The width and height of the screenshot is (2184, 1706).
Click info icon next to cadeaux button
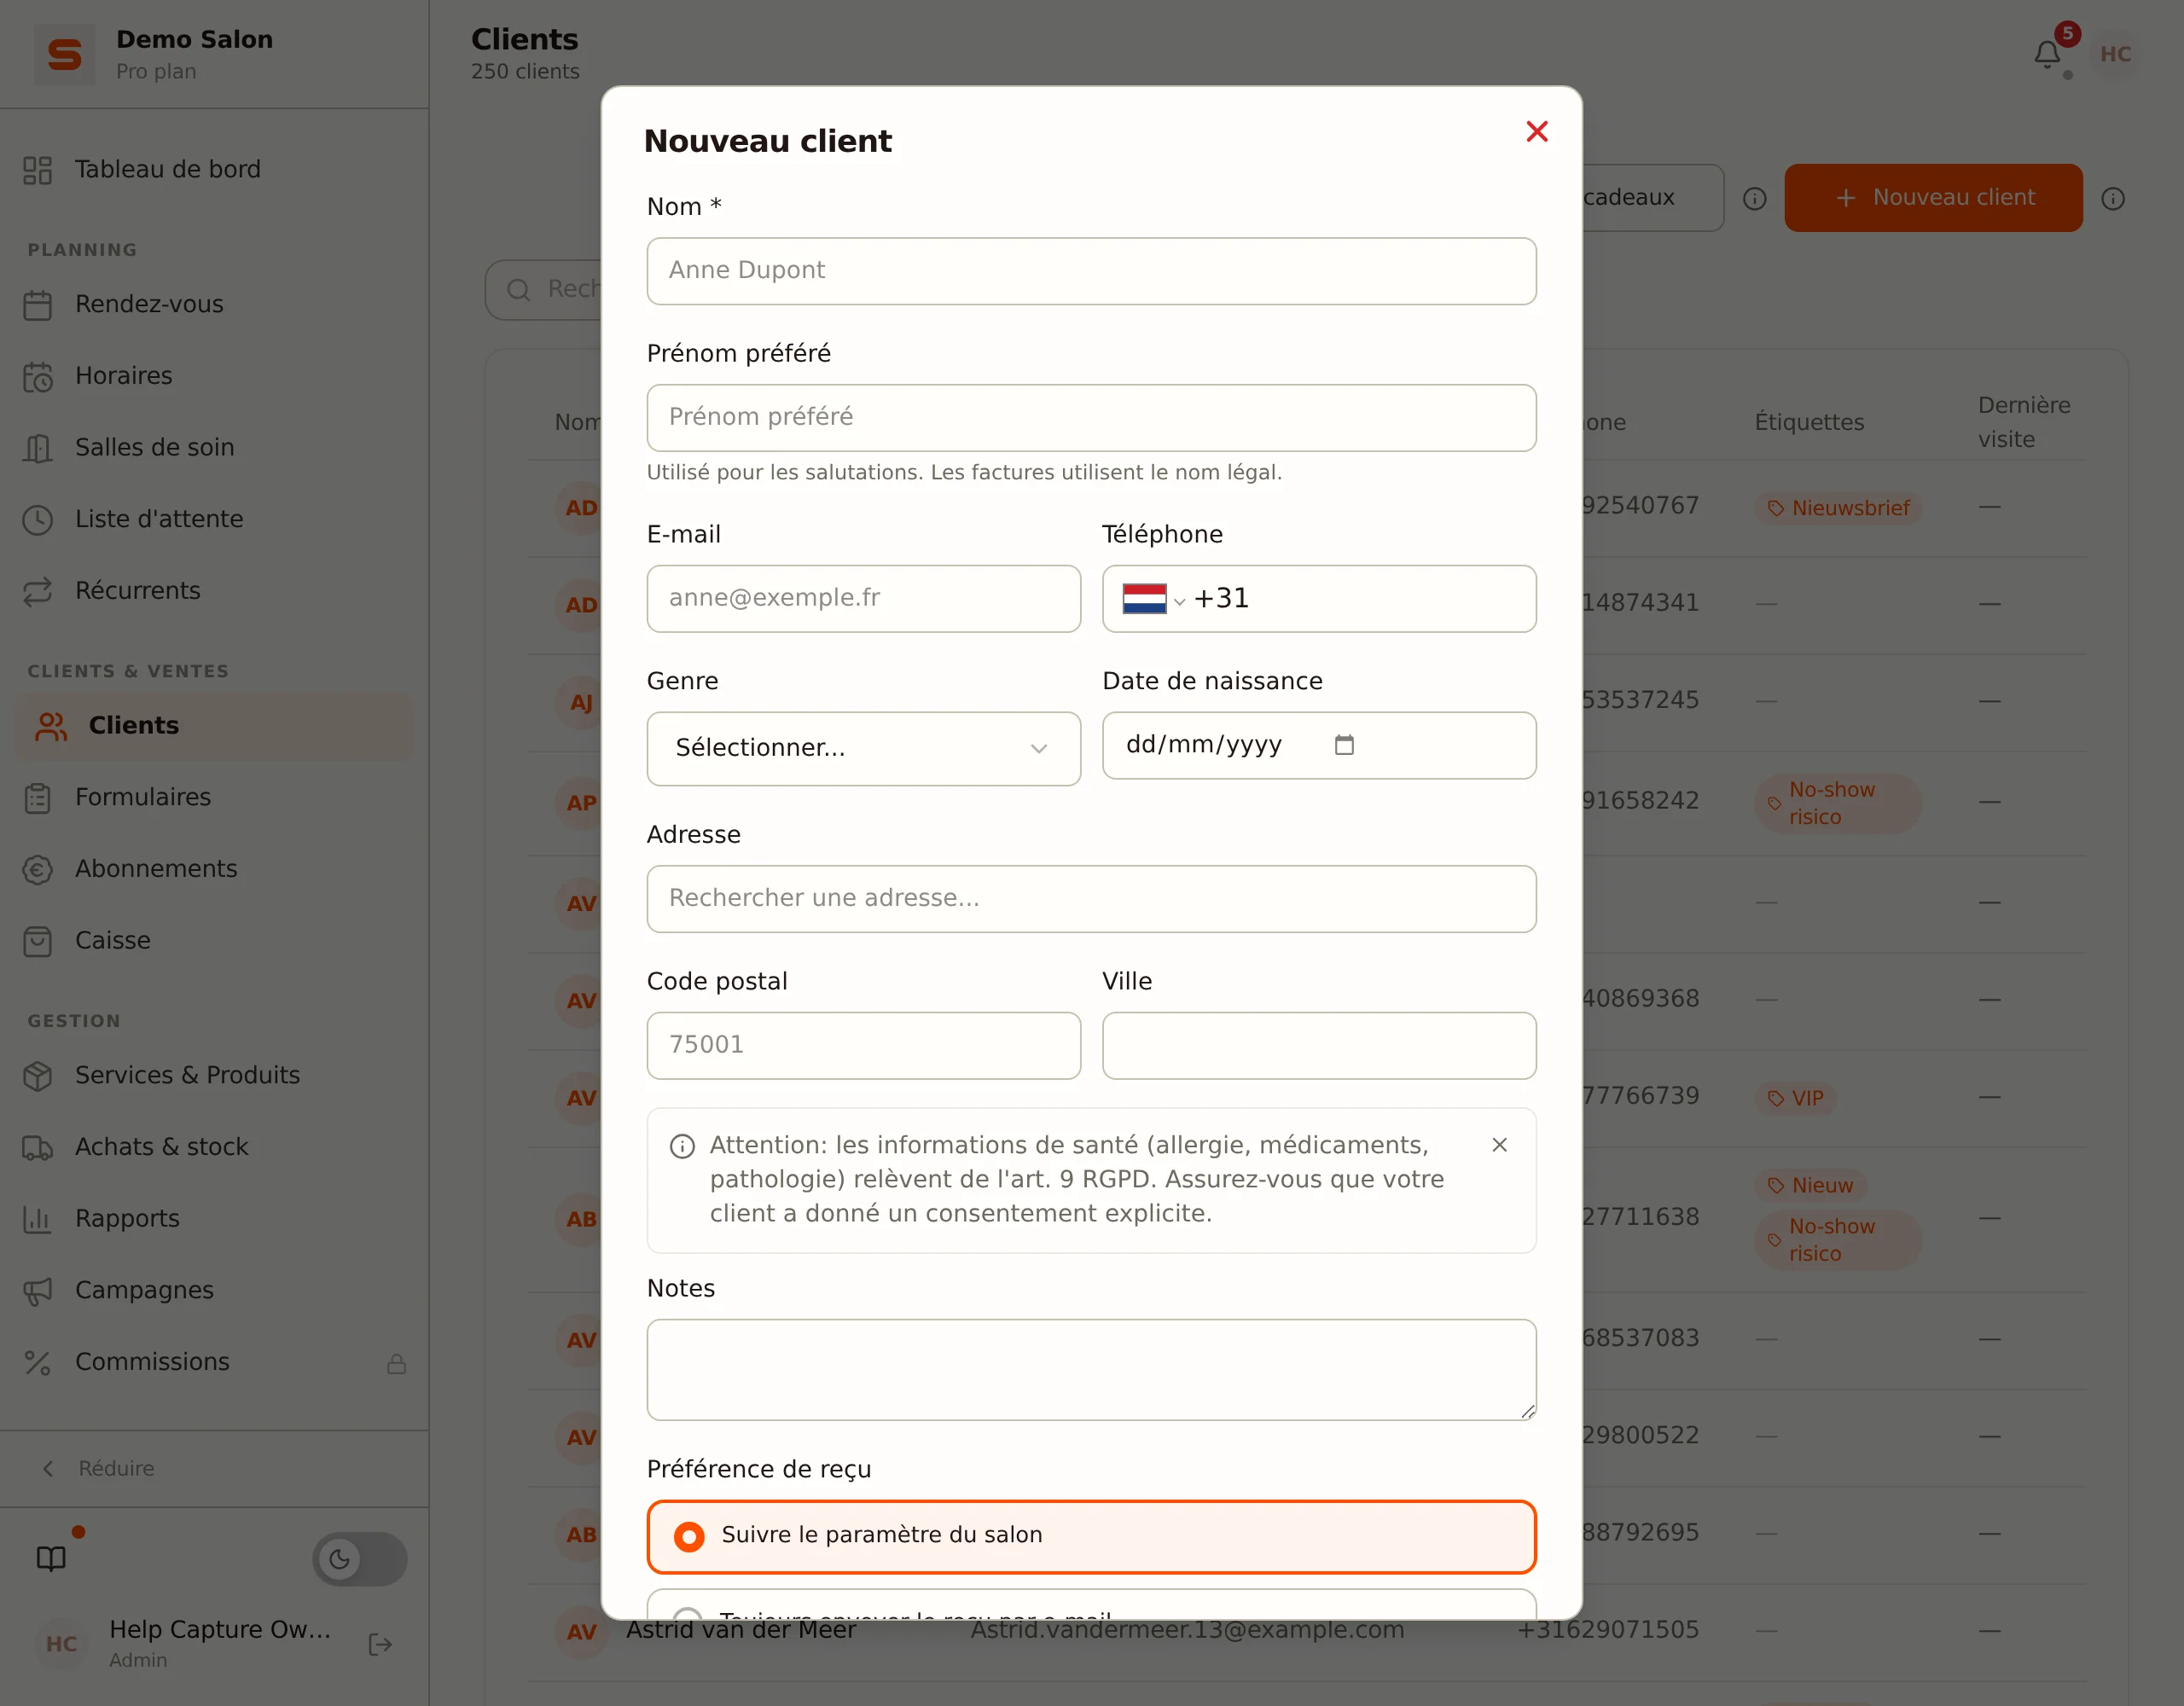tap(1755, 199)
